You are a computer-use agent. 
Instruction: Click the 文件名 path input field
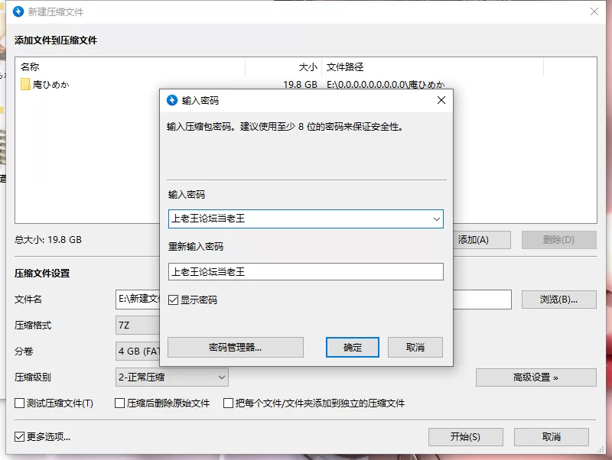click(482, 300)
